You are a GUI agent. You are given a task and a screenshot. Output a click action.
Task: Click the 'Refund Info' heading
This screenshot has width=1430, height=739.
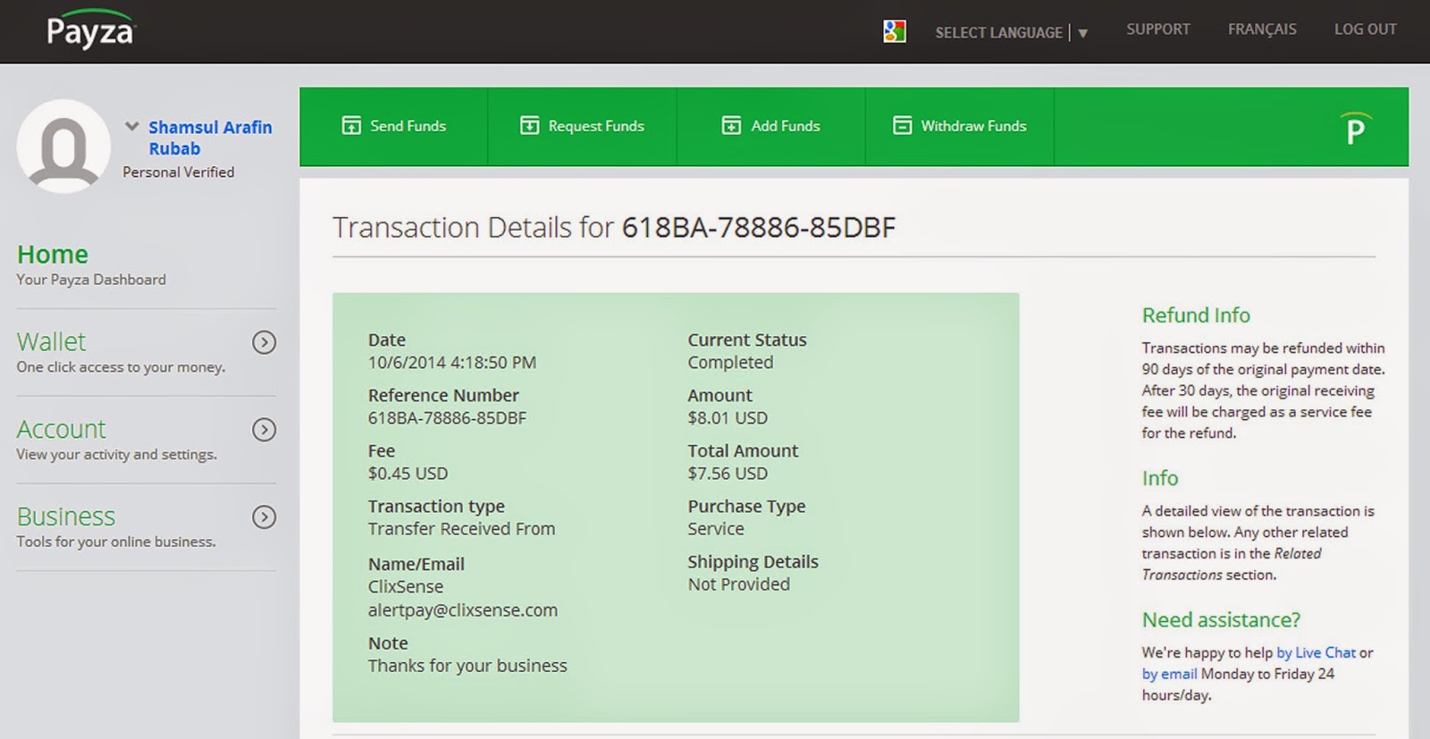coord(1196,315)
